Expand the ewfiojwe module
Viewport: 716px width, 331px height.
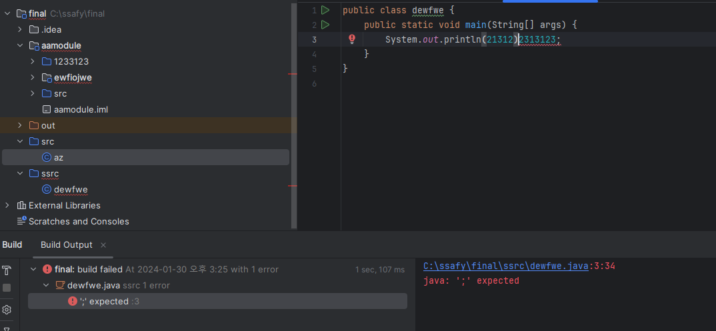[33, 77]
